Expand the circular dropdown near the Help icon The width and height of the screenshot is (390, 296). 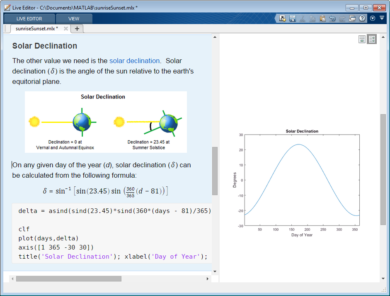(372, 18)
